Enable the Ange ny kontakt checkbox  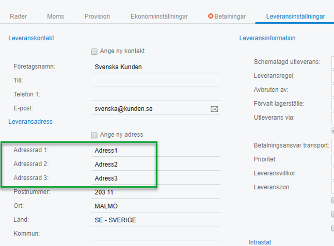(94, 52)
